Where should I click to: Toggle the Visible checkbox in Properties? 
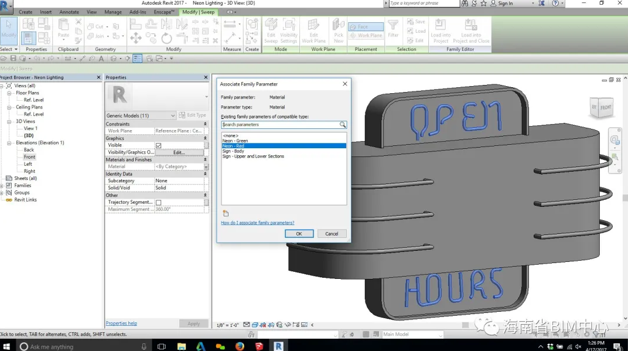coord(158,145)
